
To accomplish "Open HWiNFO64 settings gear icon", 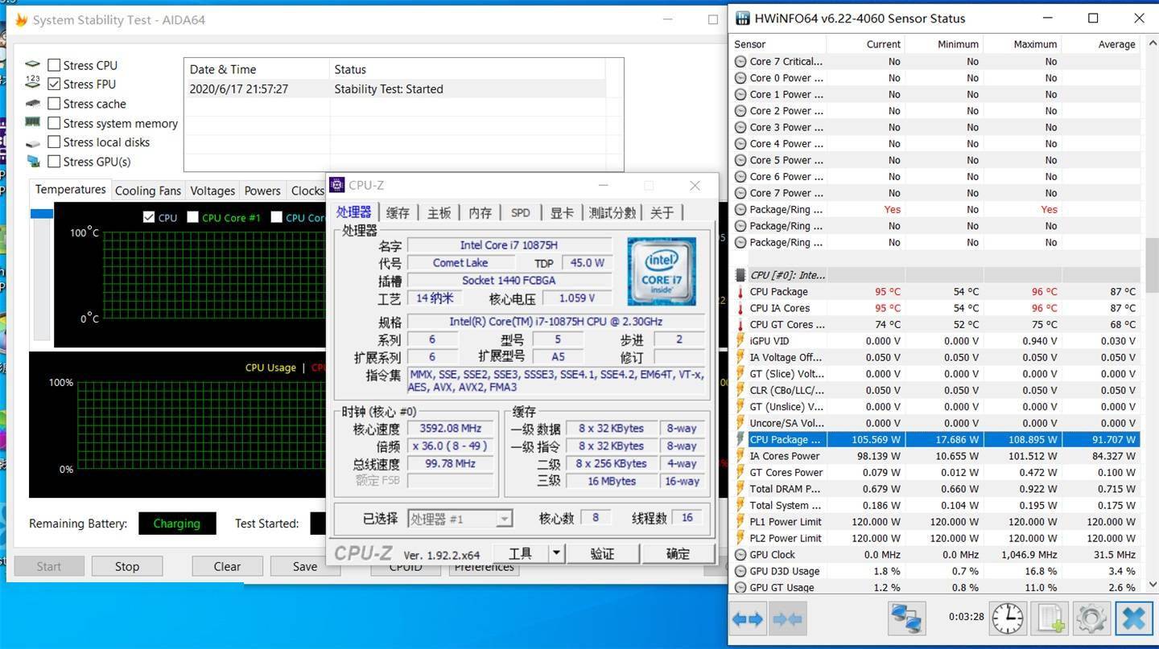I will click(x=1091, y=618).
